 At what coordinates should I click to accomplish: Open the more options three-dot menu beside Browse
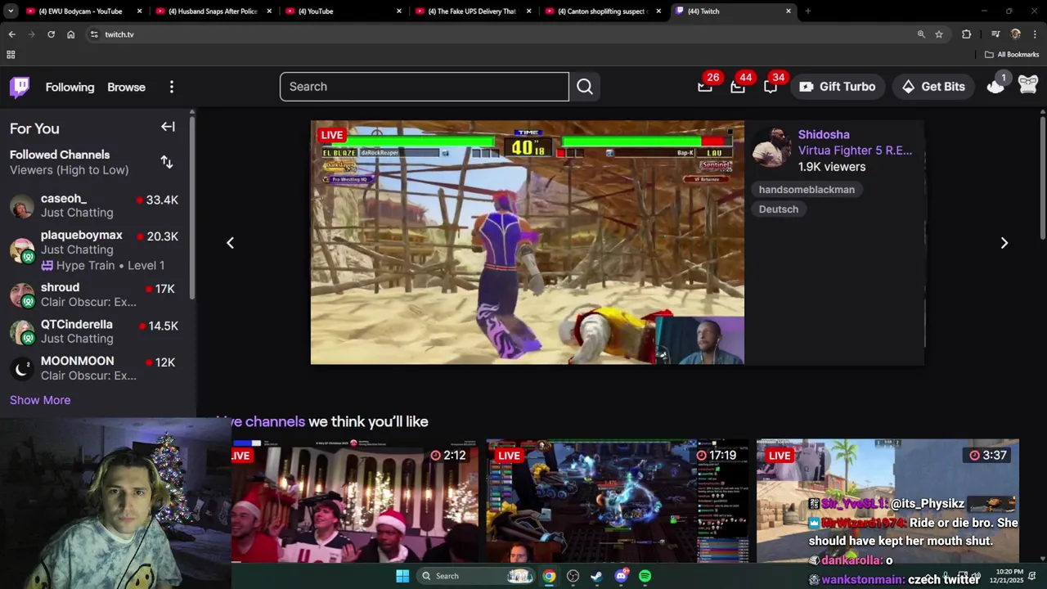tap(172, 87)
